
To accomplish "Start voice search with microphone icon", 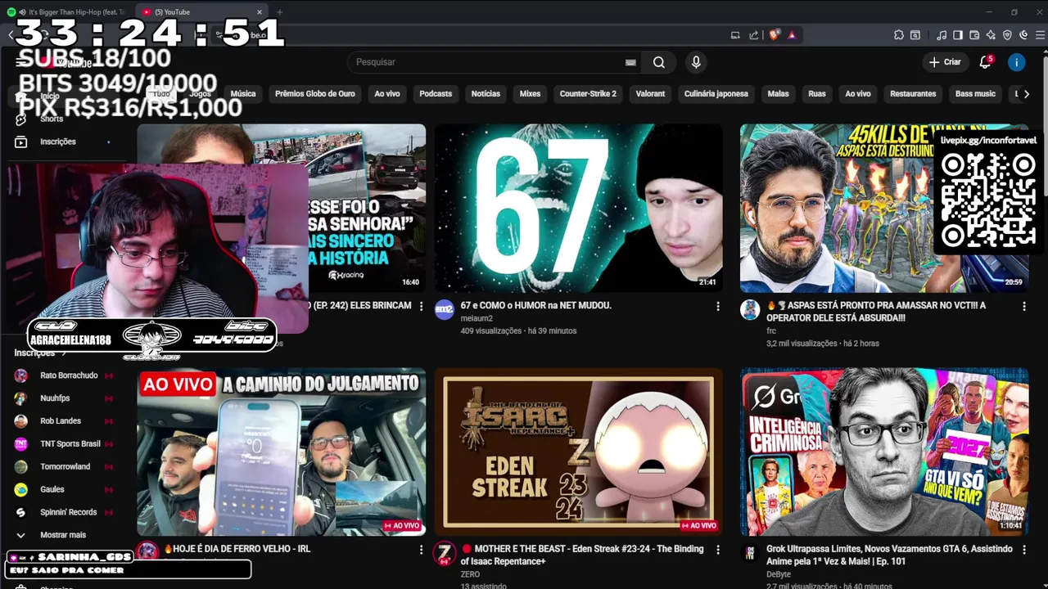I will [696, 62].
